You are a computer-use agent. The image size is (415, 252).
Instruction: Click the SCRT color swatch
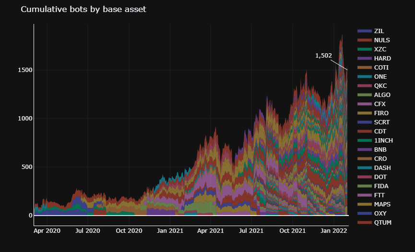click(x=365, y=122)
